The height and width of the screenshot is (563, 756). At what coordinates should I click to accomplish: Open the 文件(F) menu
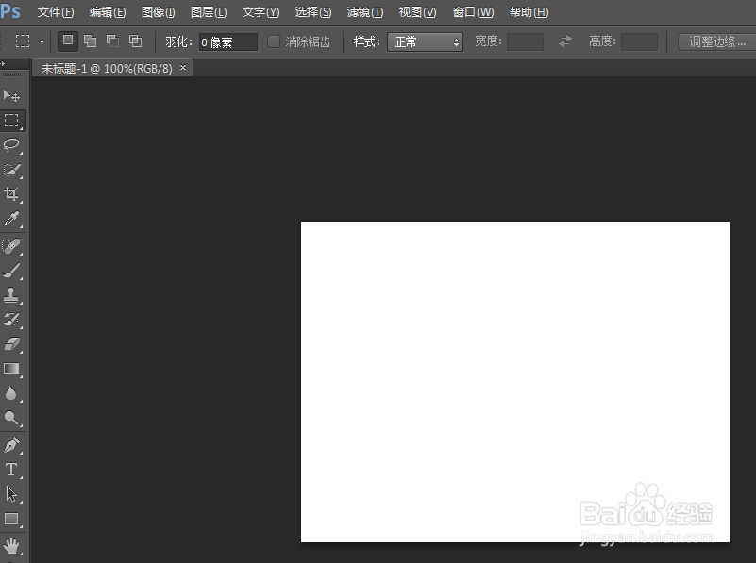[56, 12]
